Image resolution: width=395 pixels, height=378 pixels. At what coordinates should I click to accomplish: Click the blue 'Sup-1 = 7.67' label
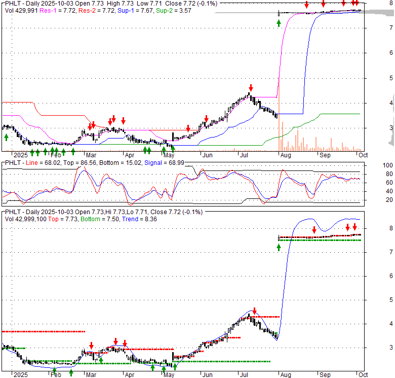coord(136,11)
